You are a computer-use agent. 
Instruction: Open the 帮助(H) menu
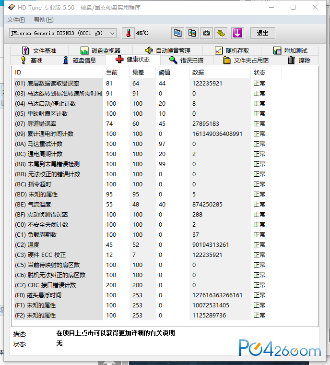pyautogui.click(x=44, y=20)
